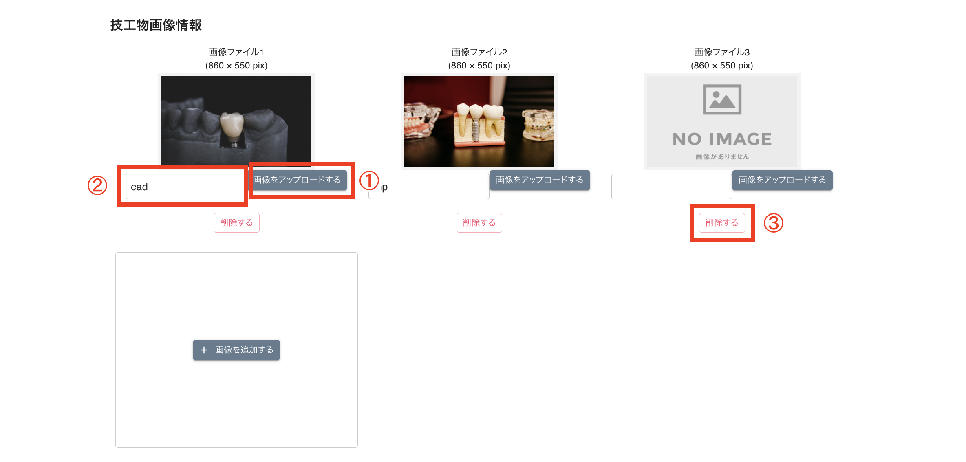The height and width of the screenshot is (462, 966).
Task: Open the dental implant model photo thumbnail
Action: click(x=479, y=121)
